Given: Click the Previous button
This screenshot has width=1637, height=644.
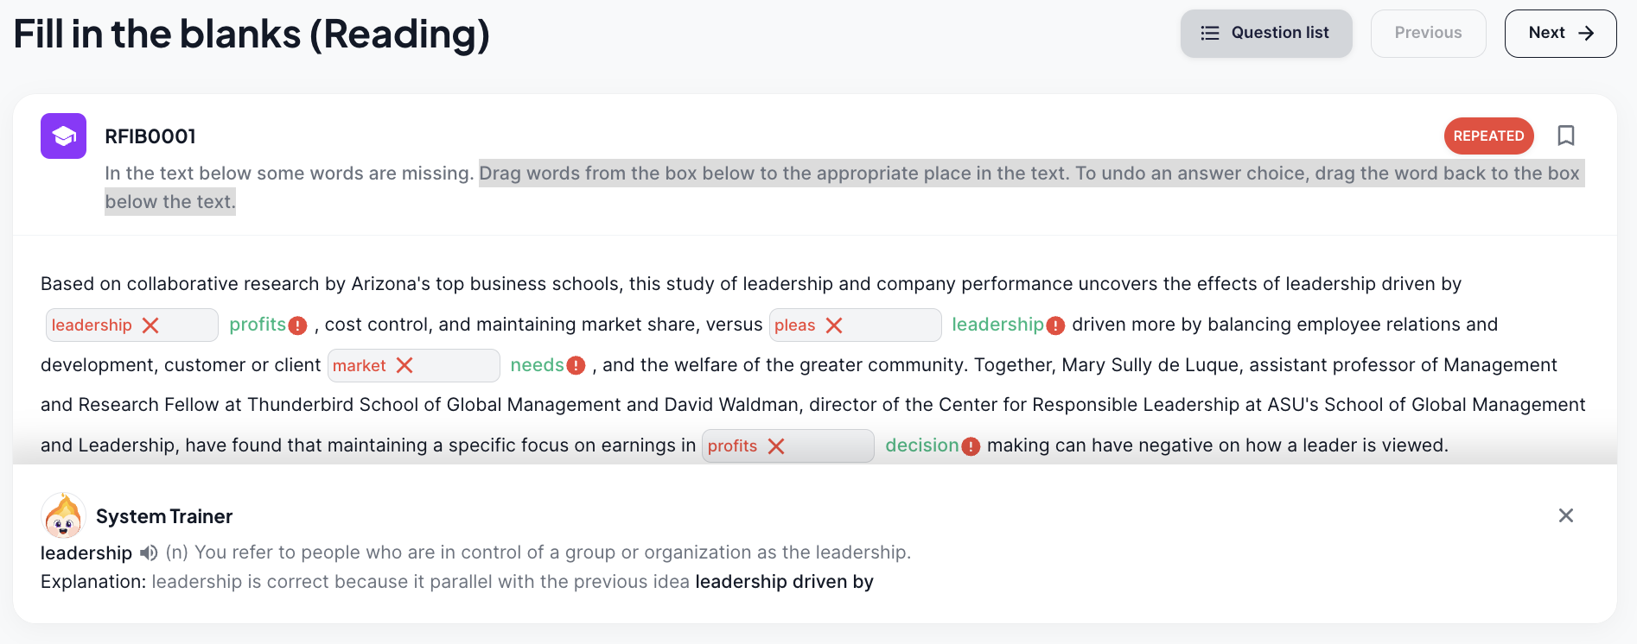Looking at the screenshot, I should click(x=1428, y=34).
